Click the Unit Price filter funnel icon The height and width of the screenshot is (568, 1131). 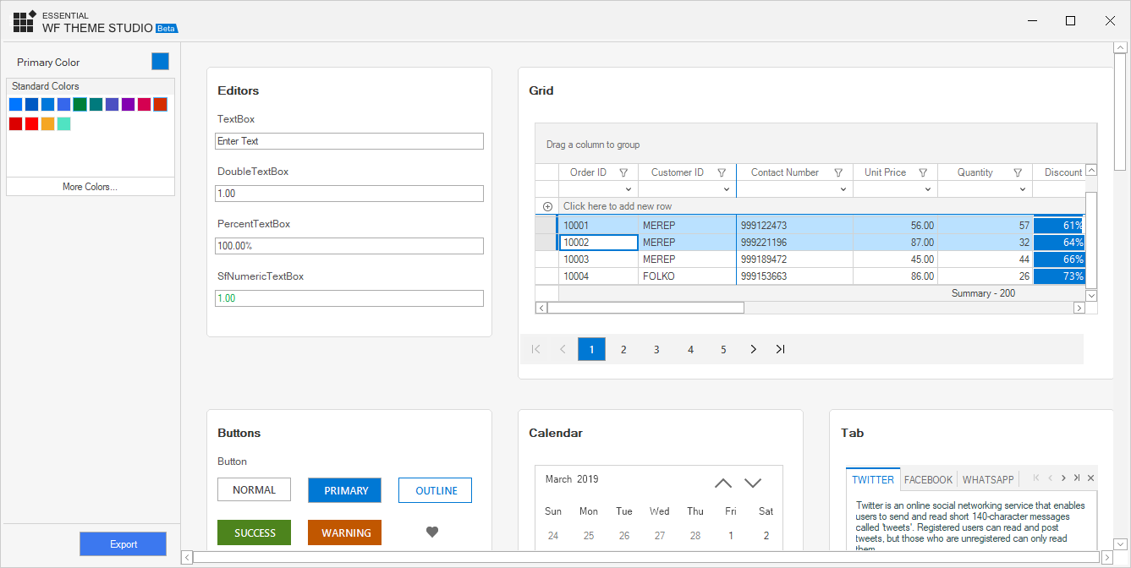click(x=923, y=172)
